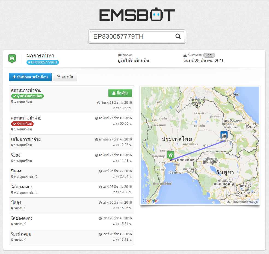Click the green ผู้รับได้รับเรียบร้อย status badge
Image resolution: width=269 pixels, height=254 pixels.
click(x=28, y=96)
